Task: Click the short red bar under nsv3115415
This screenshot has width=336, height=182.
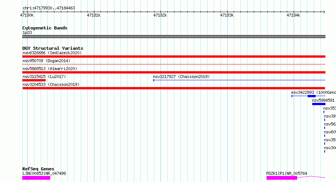Action: click(34, 80)
